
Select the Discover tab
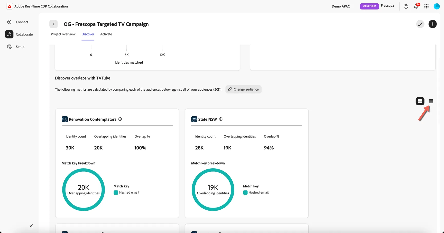click(x=88, y=34)
